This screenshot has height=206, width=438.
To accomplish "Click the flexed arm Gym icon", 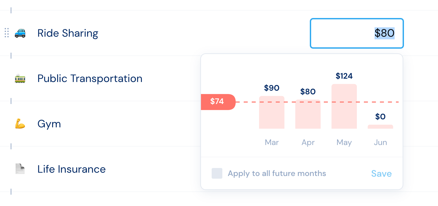I will coord(20,124).
